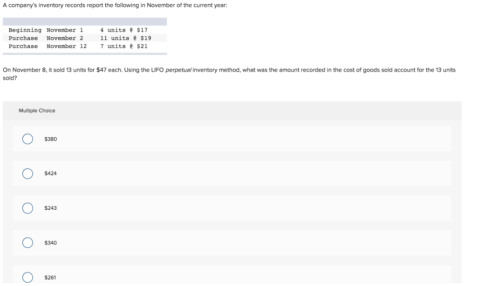The width and height of the screenshot is (477, 286).
Task: Click the text 7 units @ $21
Action: coord(124,46)
